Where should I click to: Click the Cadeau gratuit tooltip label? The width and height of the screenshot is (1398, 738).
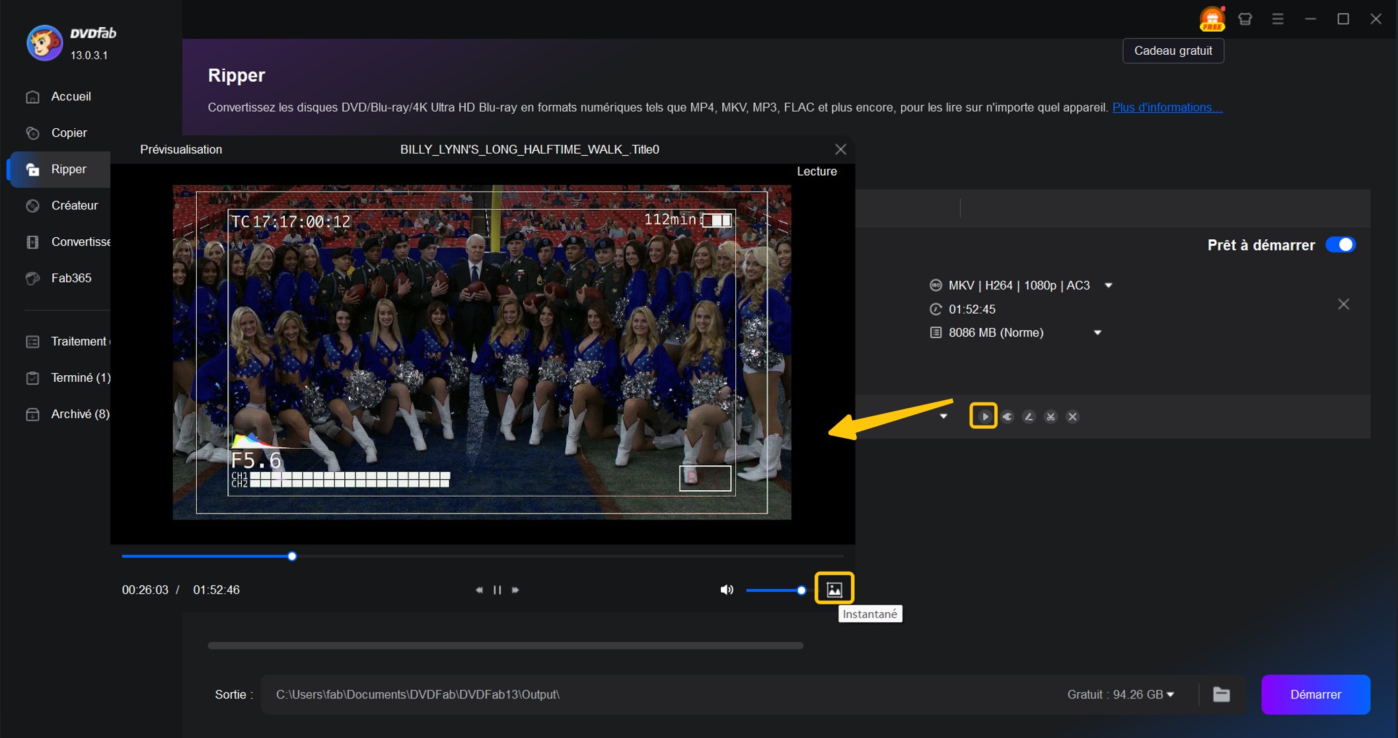pos(1173,51)
